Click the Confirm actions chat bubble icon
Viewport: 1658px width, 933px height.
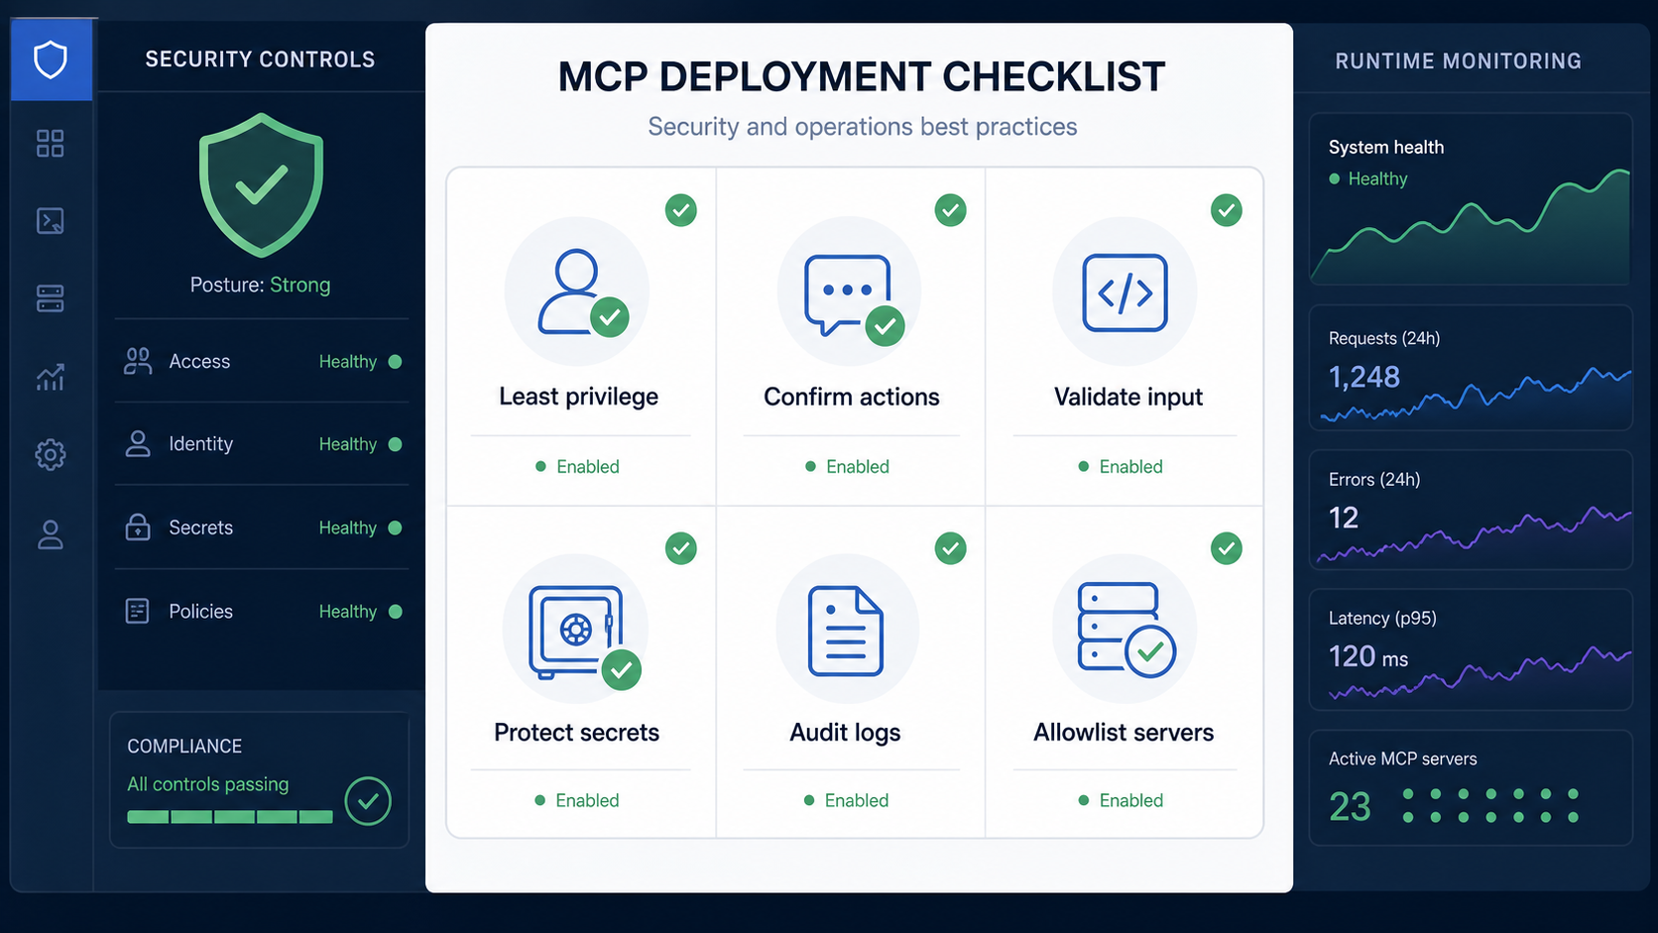coord(853,299)
